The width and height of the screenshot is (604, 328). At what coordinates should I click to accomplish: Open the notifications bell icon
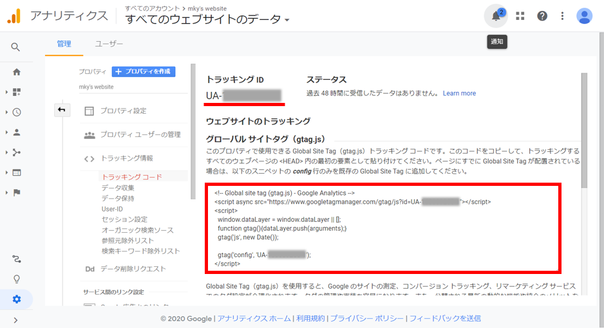click(x=496, y=16)
